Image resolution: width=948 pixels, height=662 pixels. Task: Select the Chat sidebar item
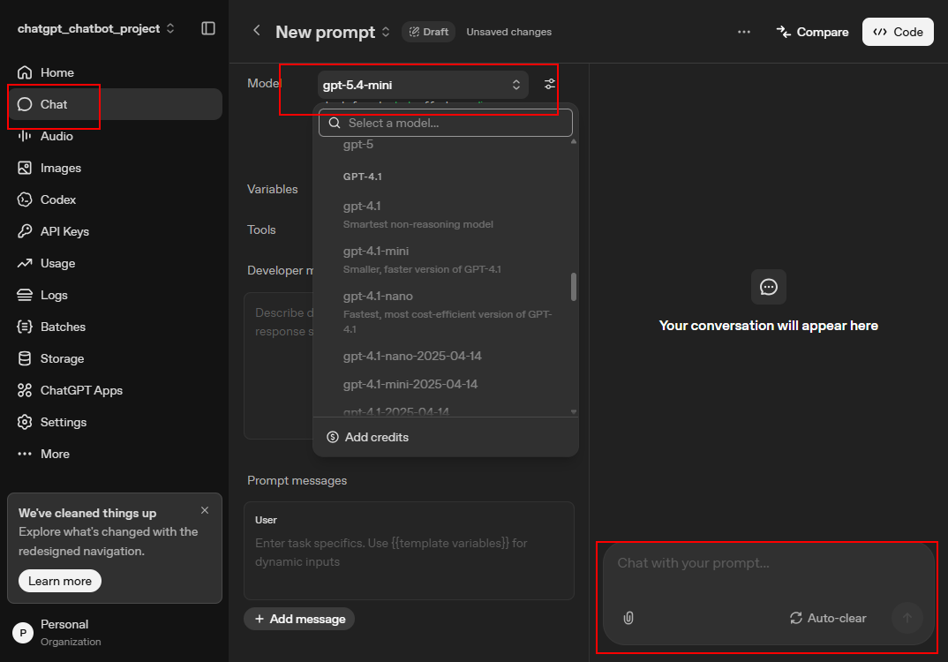[114, 104]
